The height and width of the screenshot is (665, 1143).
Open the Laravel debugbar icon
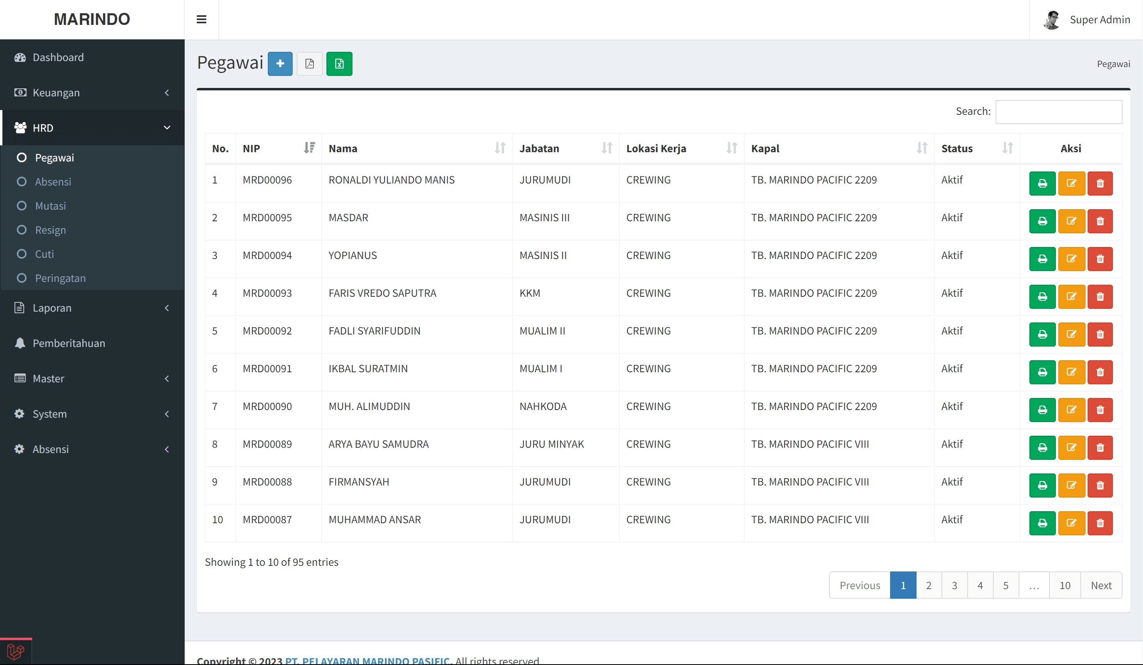pyautogui.click(x=16, y=652)
